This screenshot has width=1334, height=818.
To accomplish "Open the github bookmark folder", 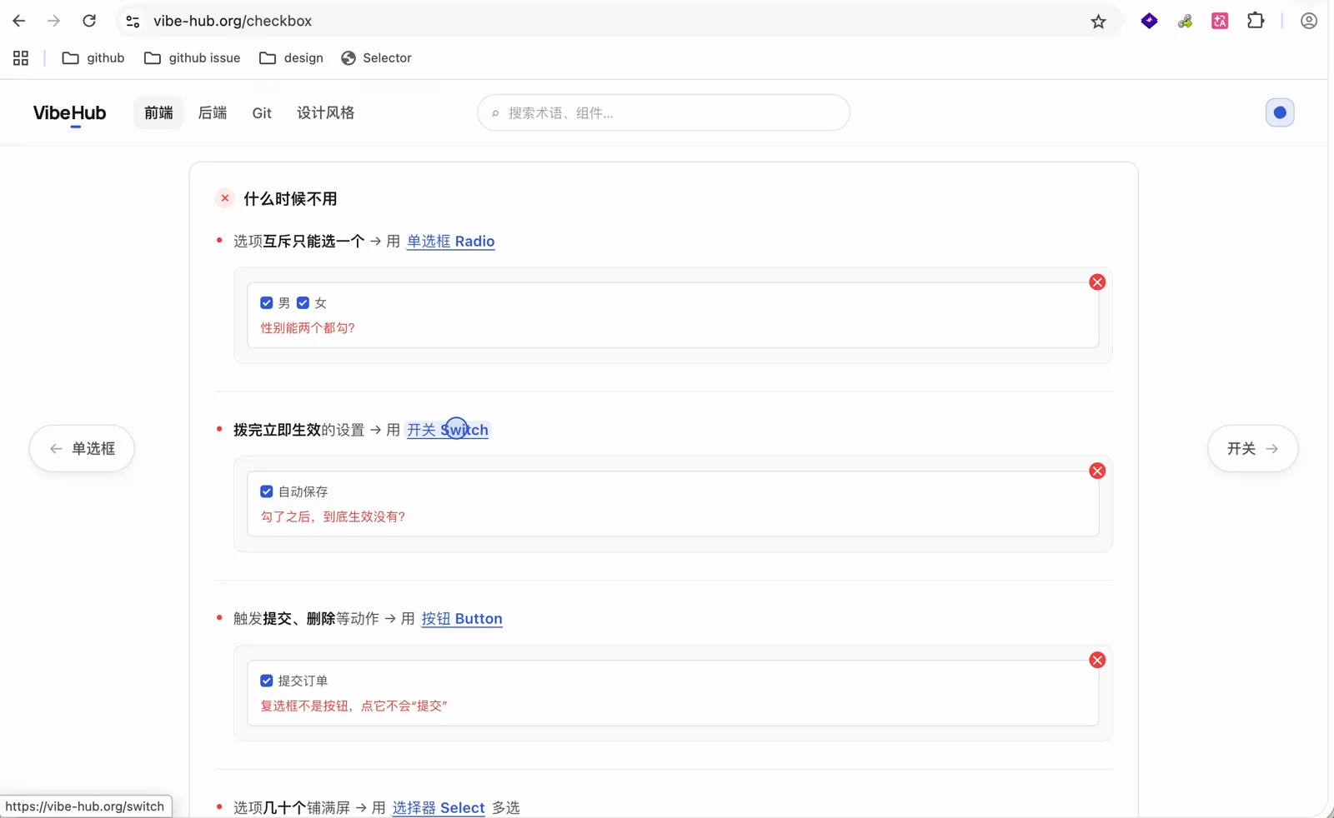I will (x=93, y=57).
